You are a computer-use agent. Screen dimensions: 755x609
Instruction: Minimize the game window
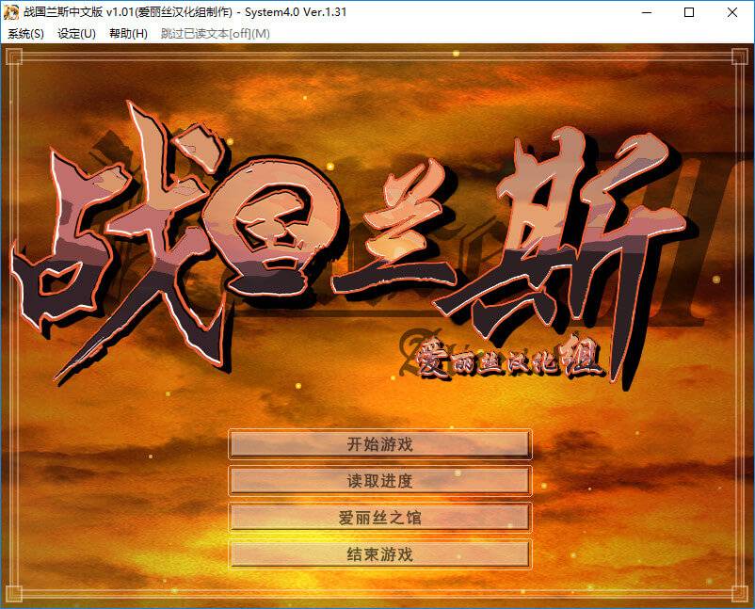[646, 12]
